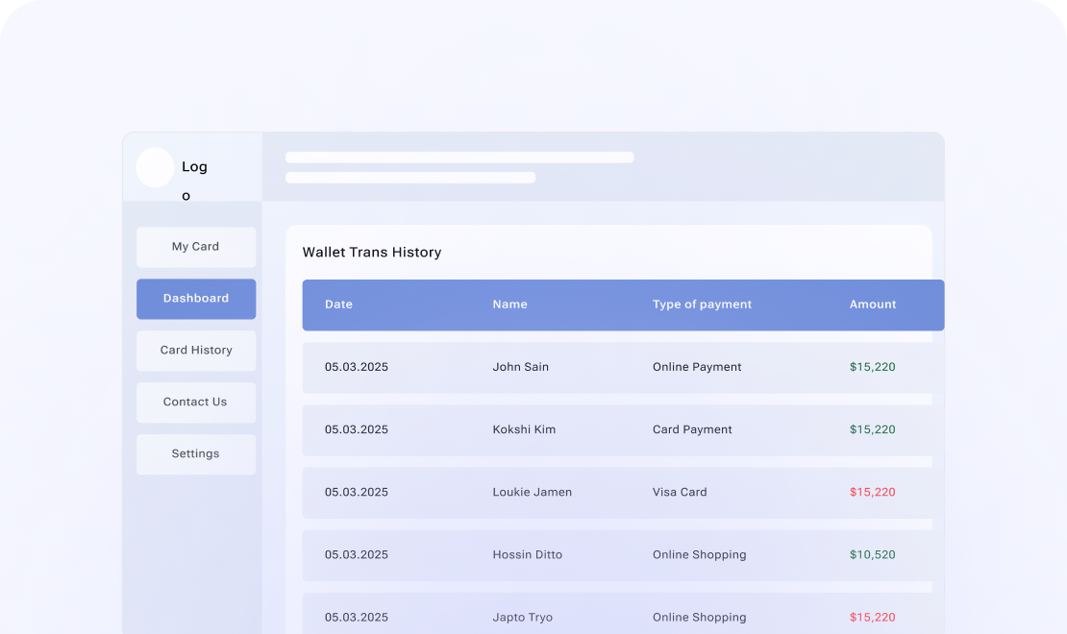Click the $10,520 amount value
1067x634 pixels.
click(872, 554)
